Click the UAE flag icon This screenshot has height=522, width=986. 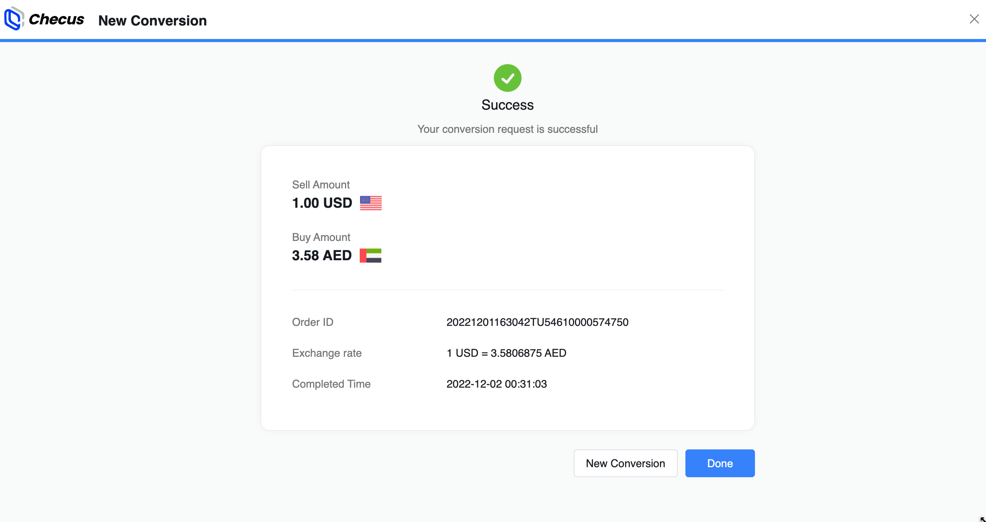370,256
